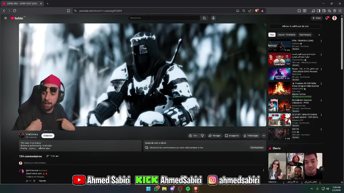The image size is (344, 193).
Task: Bookmark this page in address bar
Action: coord(68,11)
